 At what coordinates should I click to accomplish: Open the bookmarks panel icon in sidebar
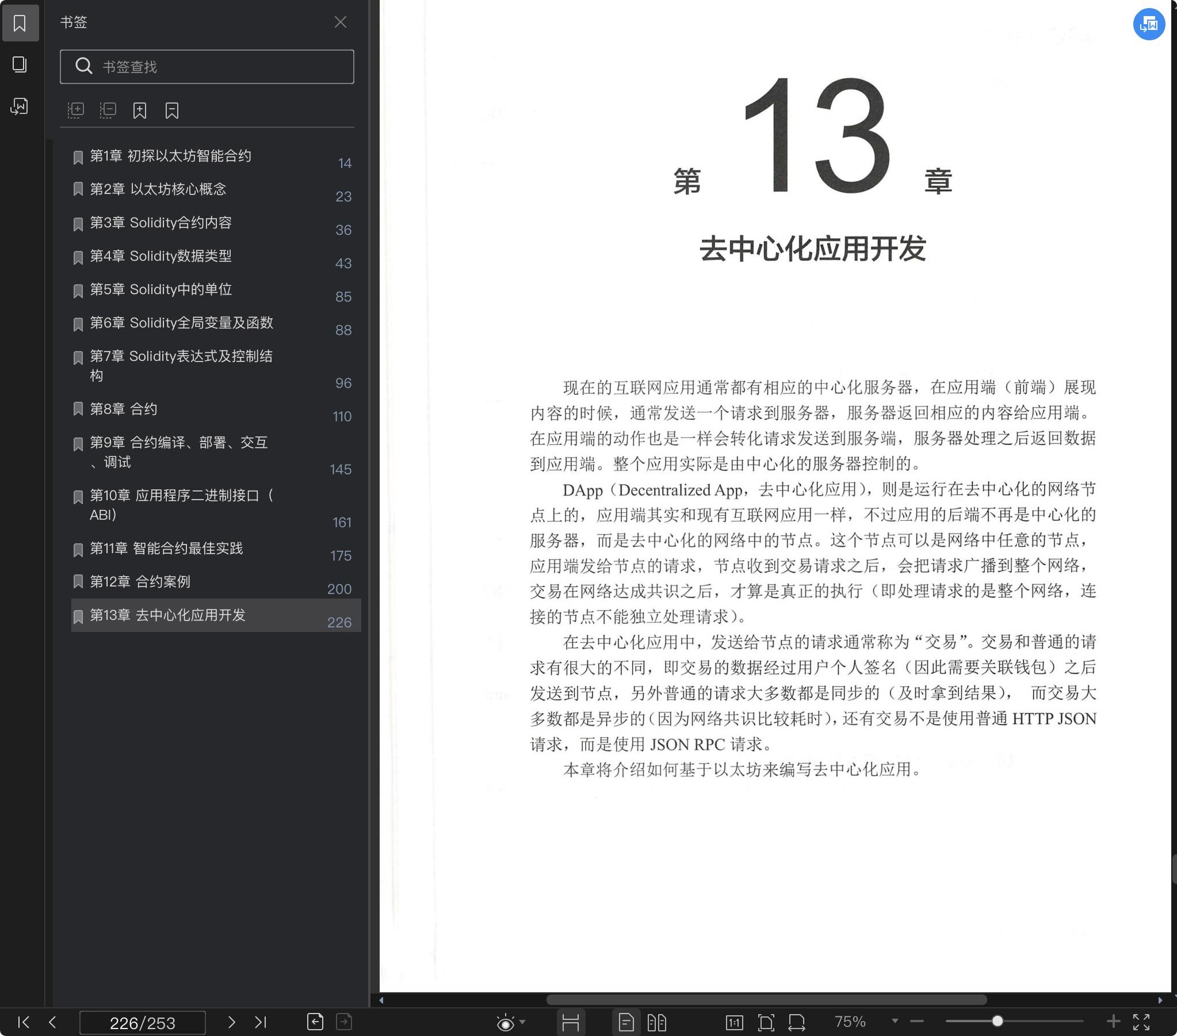(x=20, y=23)
